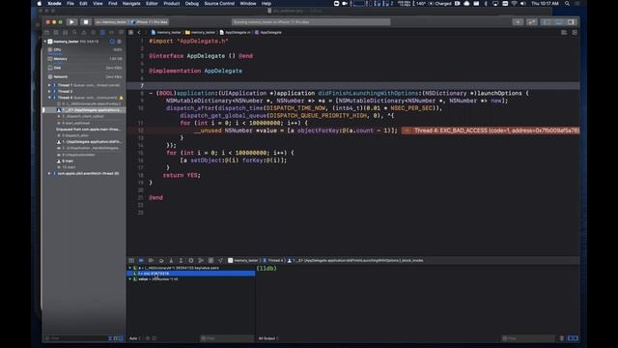
Task: Click Spotlight search icon in menu bar
Action: [x=567, y=3]
